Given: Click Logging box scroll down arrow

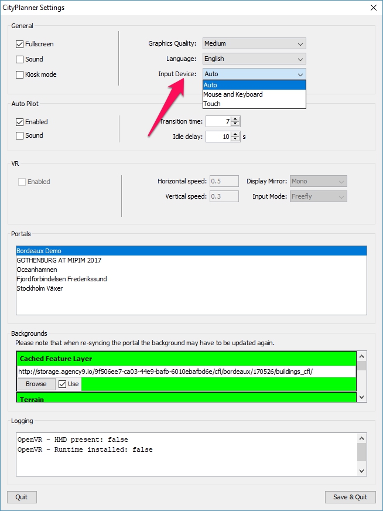Looking at the screenshot, I should 362,471.
